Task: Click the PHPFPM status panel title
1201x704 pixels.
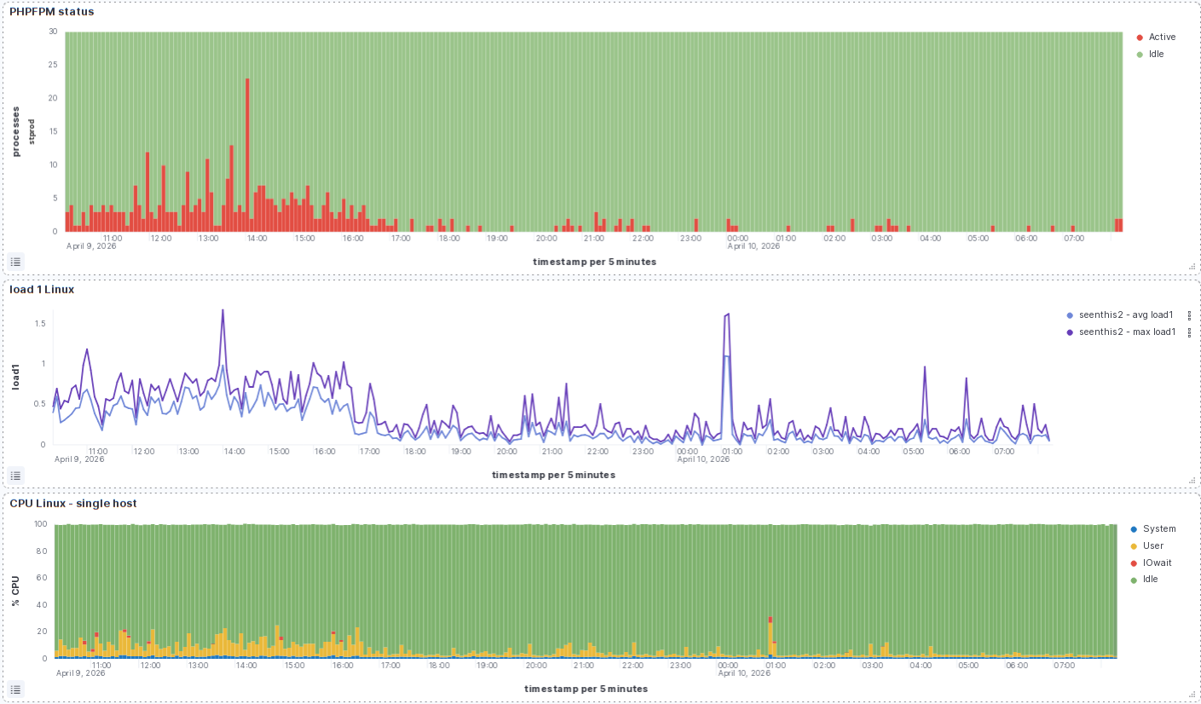Action: [52, 12]
